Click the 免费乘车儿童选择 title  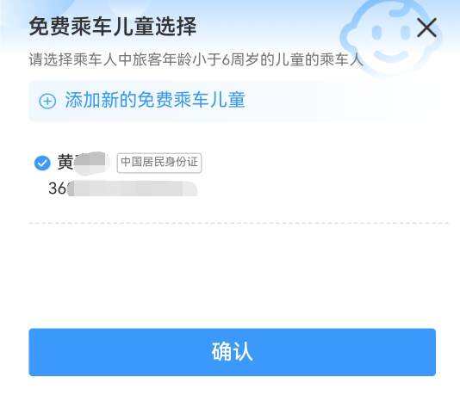click(x=113, y=27)
